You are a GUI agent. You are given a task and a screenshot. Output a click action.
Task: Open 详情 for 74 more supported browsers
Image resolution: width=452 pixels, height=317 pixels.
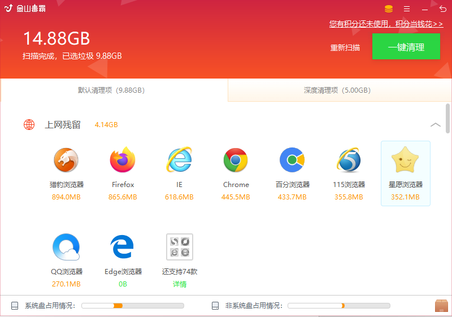point(179,284)
